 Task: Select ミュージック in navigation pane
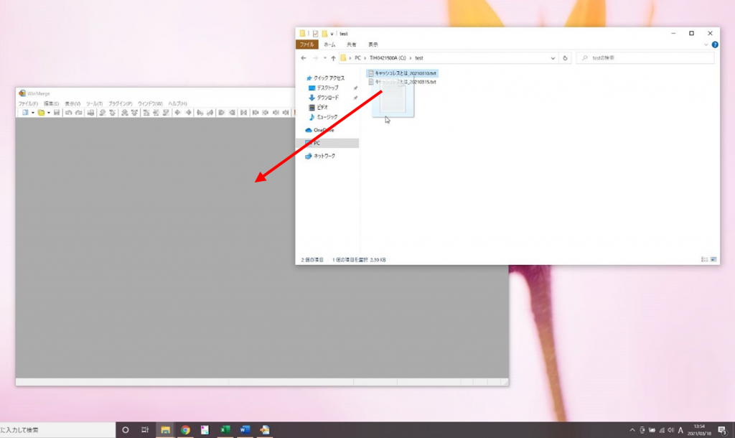(323, 117)
